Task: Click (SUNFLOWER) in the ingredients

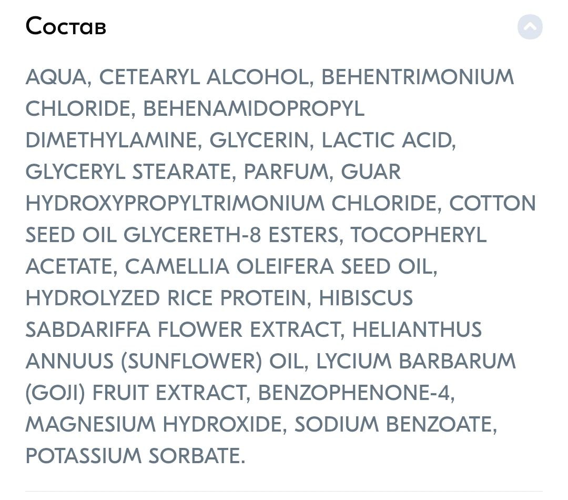Action: coord(191,362)
